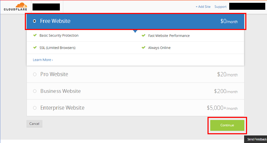Select the Business Website radio button

click(35, 91)
